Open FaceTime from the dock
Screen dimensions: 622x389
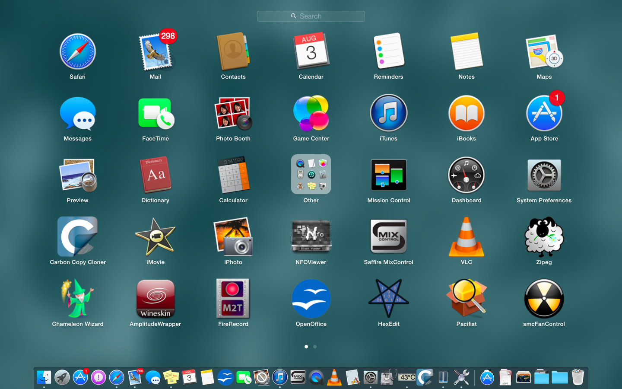244,378
